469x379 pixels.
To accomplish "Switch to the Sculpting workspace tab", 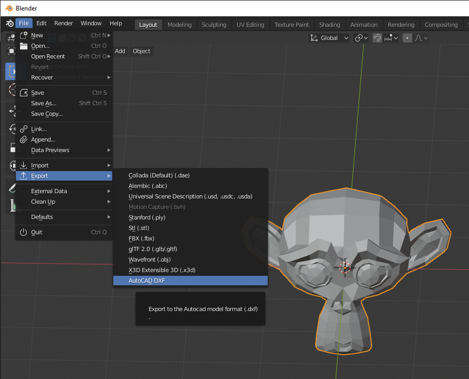I will click(214, 25).
